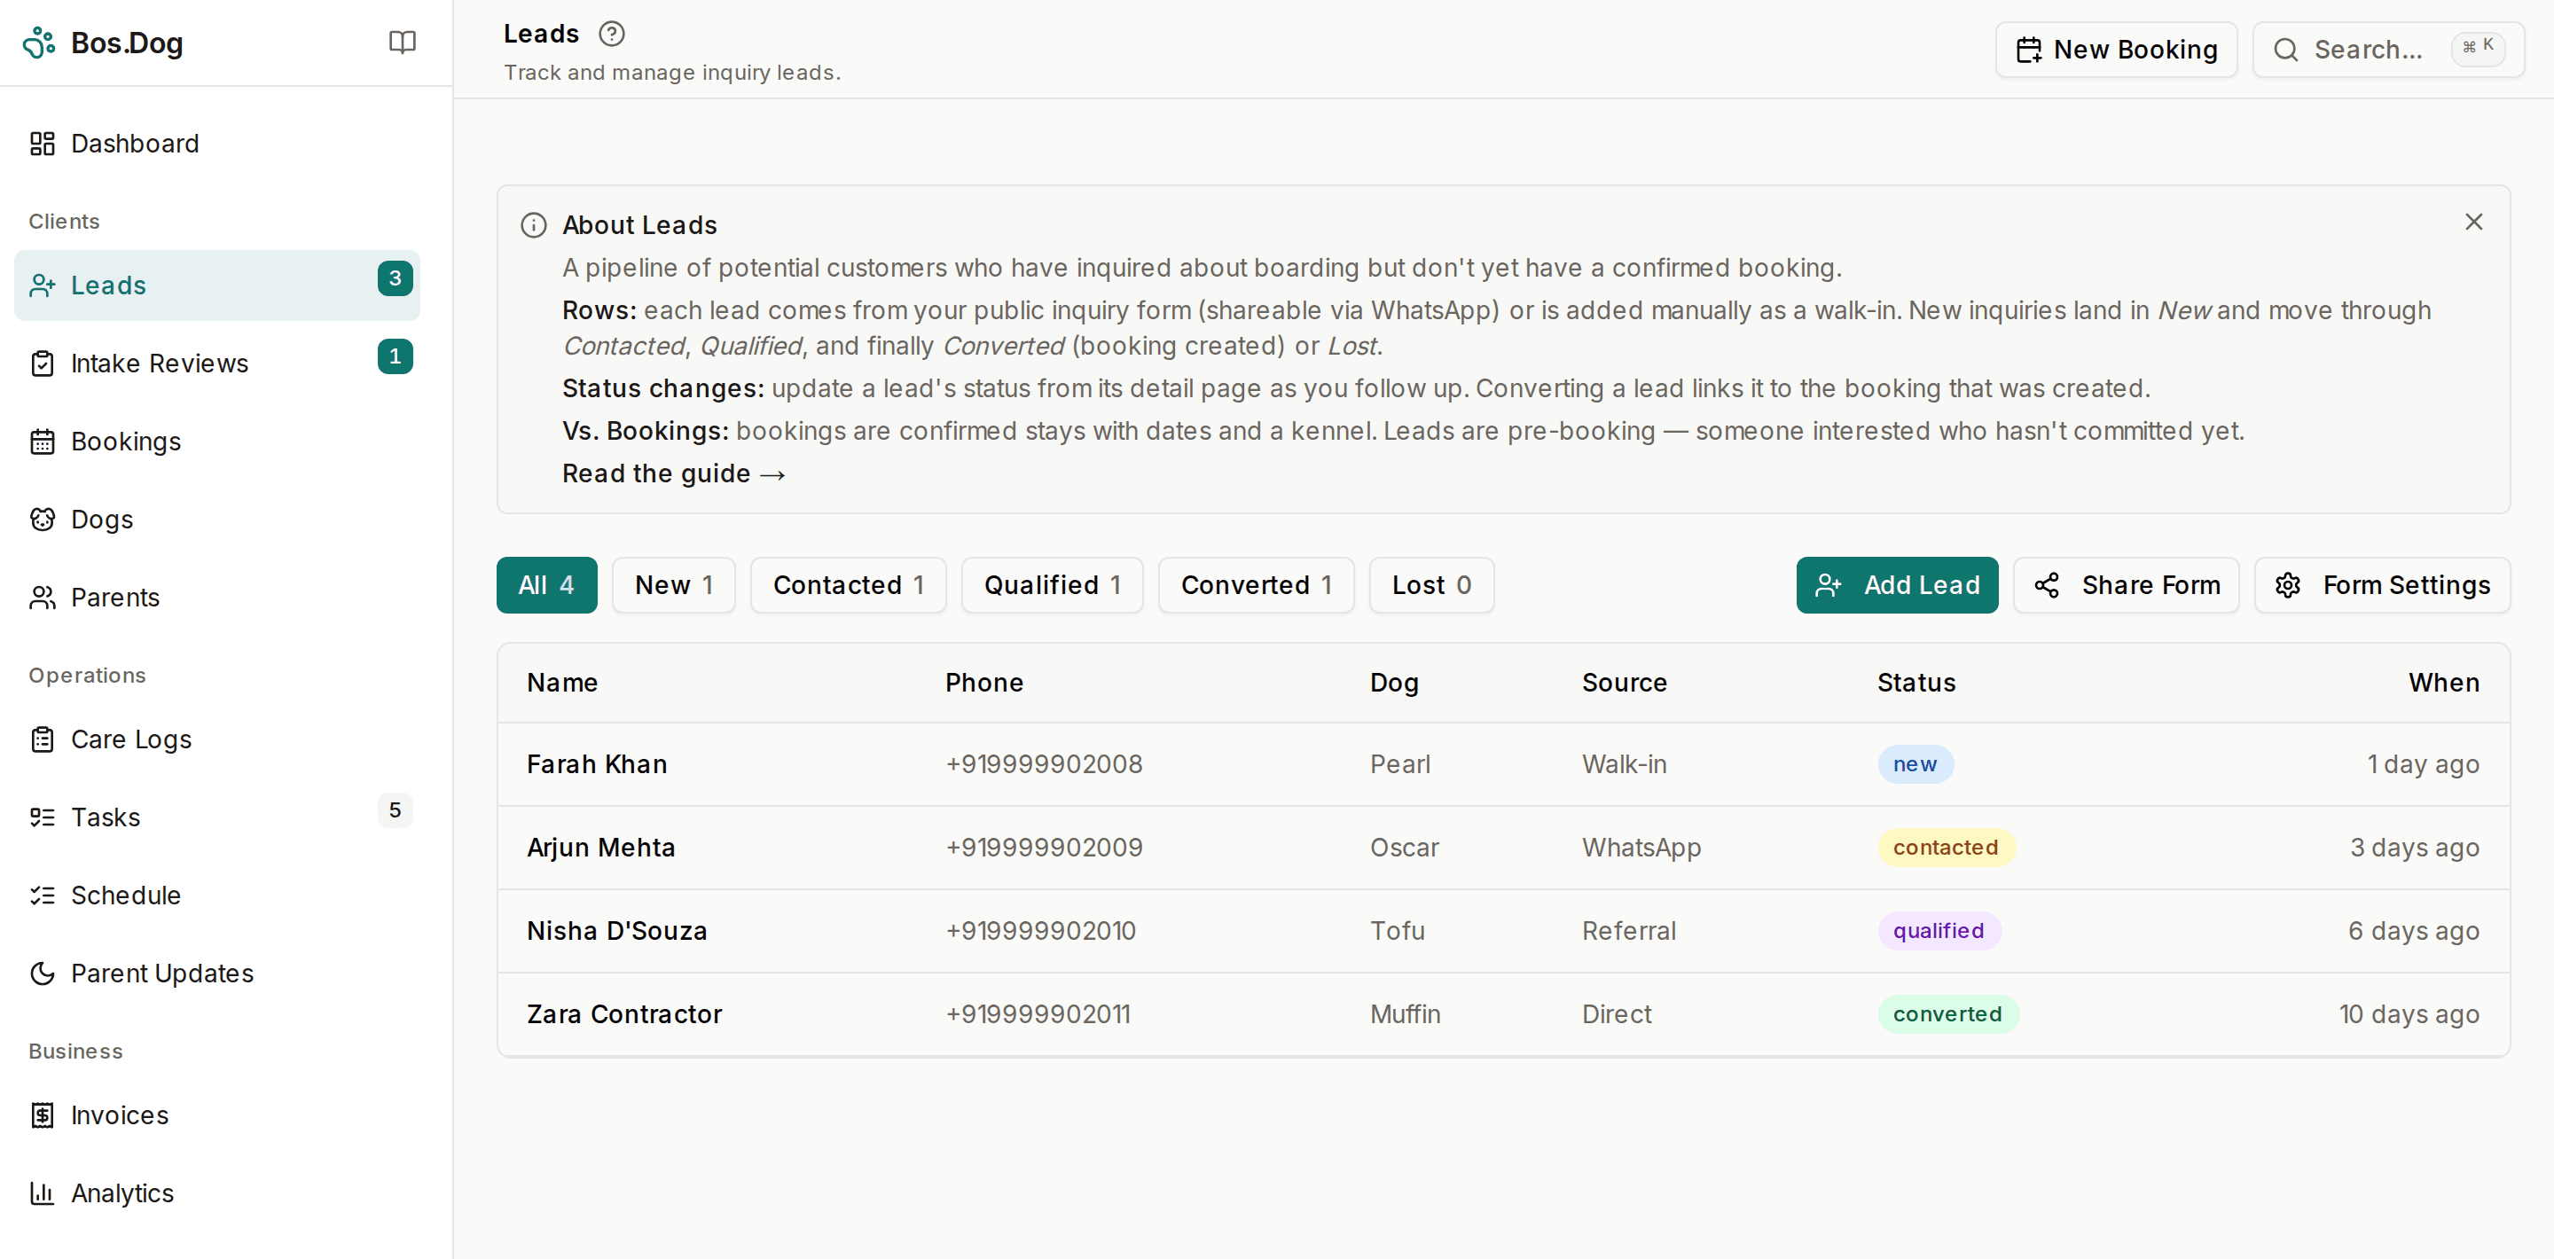Click the Parent Updates moon icon
This screenshot has width=2554, height=1259.
43,974
